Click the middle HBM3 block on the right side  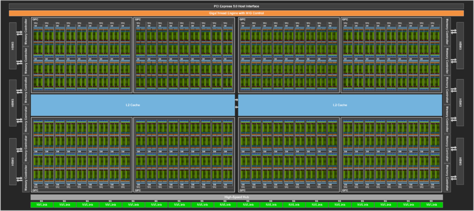click(x=460, y=102)
